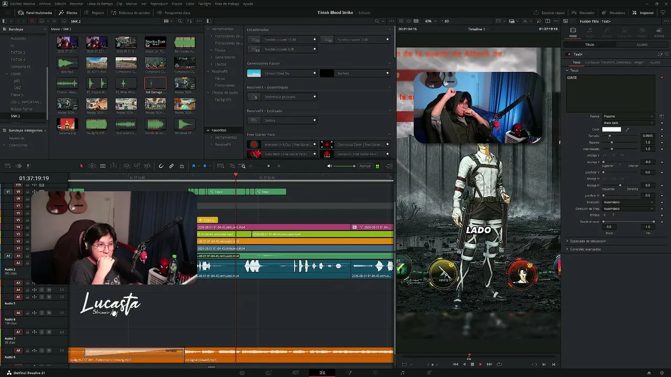Viewport: 671px width, 377px height.
Task: Play the timeline in viewer
Action: click(x=480, y=364)
